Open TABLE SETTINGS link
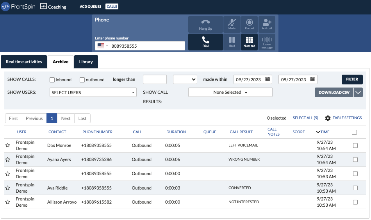Viewport: 371px width, 220px height. coord(347,118)
